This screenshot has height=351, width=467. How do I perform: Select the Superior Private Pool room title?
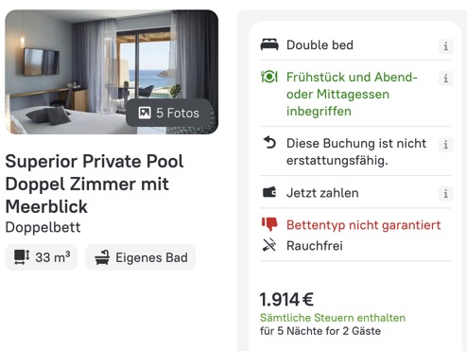tap(95, 184)
